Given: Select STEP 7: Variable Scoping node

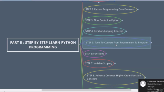Looking at the screenshot, I should pos(98,63).
